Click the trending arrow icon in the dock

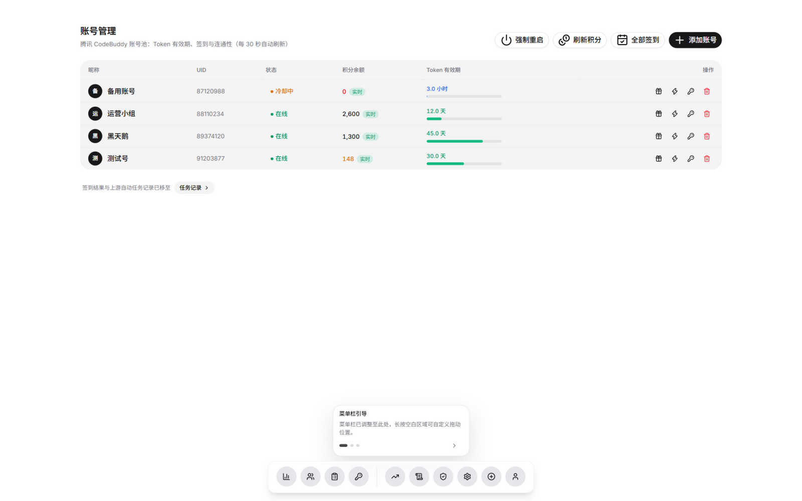(x=395, y=476)
